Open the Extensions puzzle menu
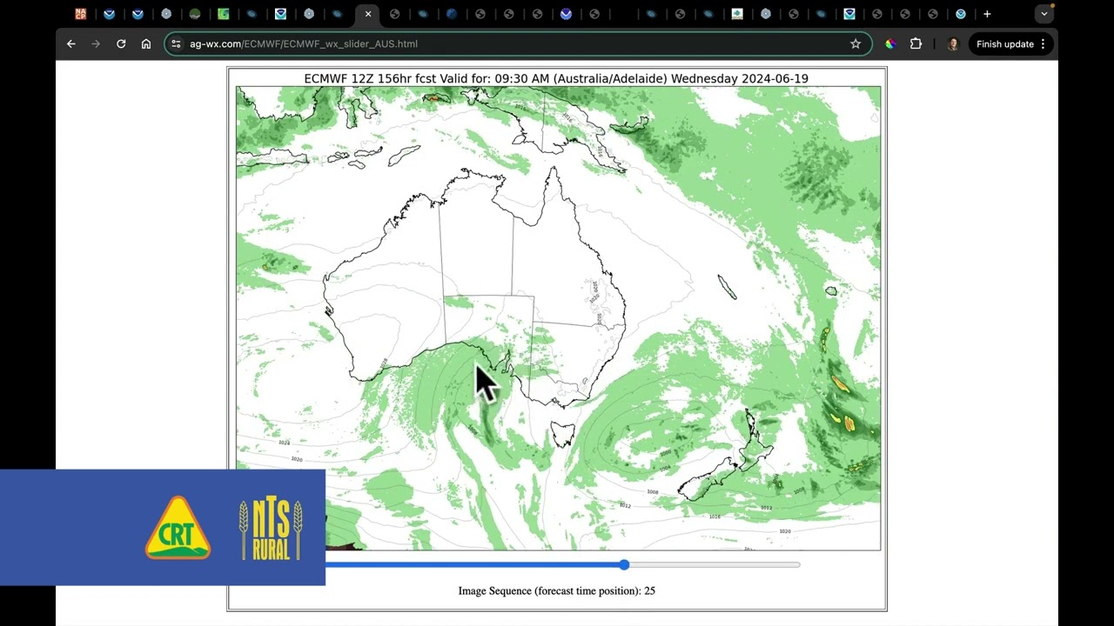 (x=916, y=43)
